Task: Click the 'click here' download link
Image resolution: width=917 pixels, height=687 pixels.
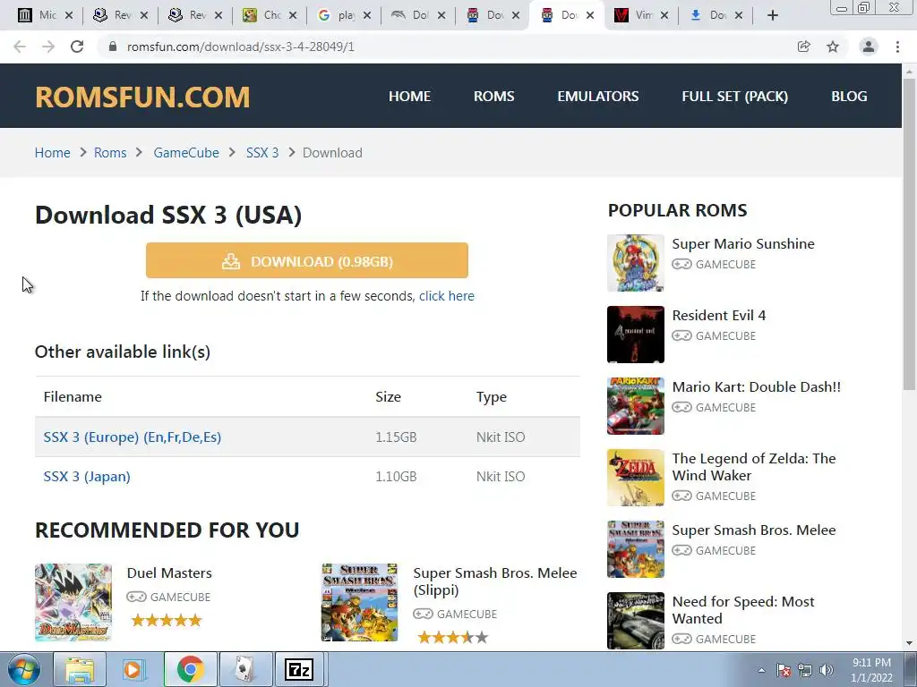Action: click(x=446, y=296)
